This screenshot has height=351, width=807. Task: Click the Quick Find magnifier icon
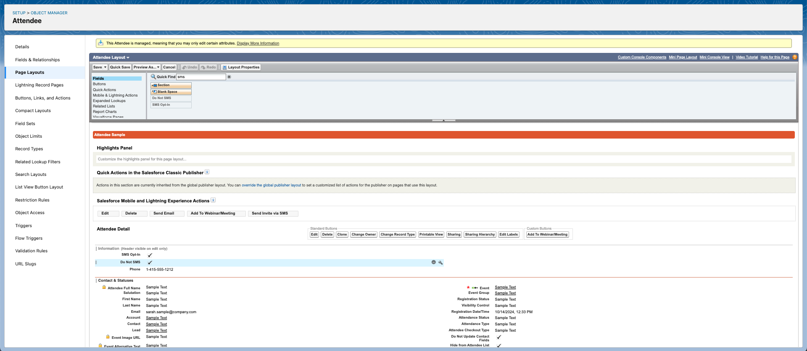coord(153,77)
